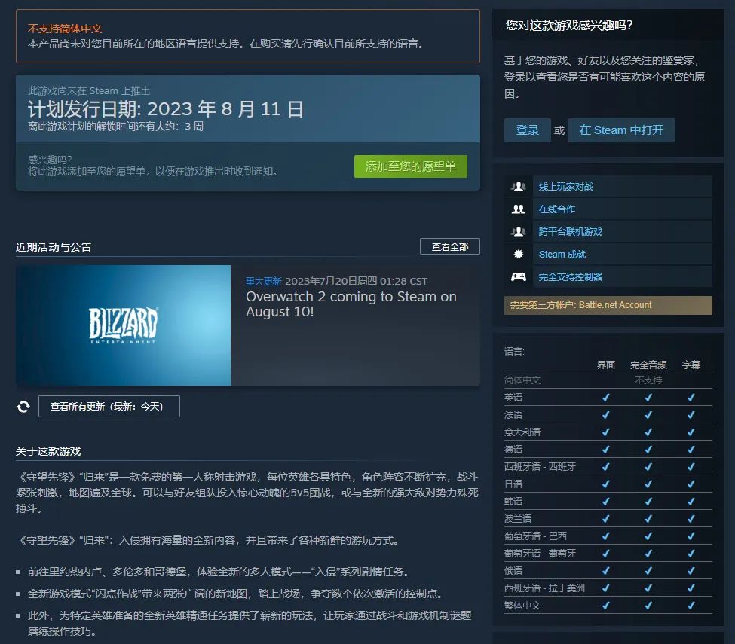Screen dimensions: 735x644
Task: Click the 重大更新 major update tag
Action: tap(262, 280)
